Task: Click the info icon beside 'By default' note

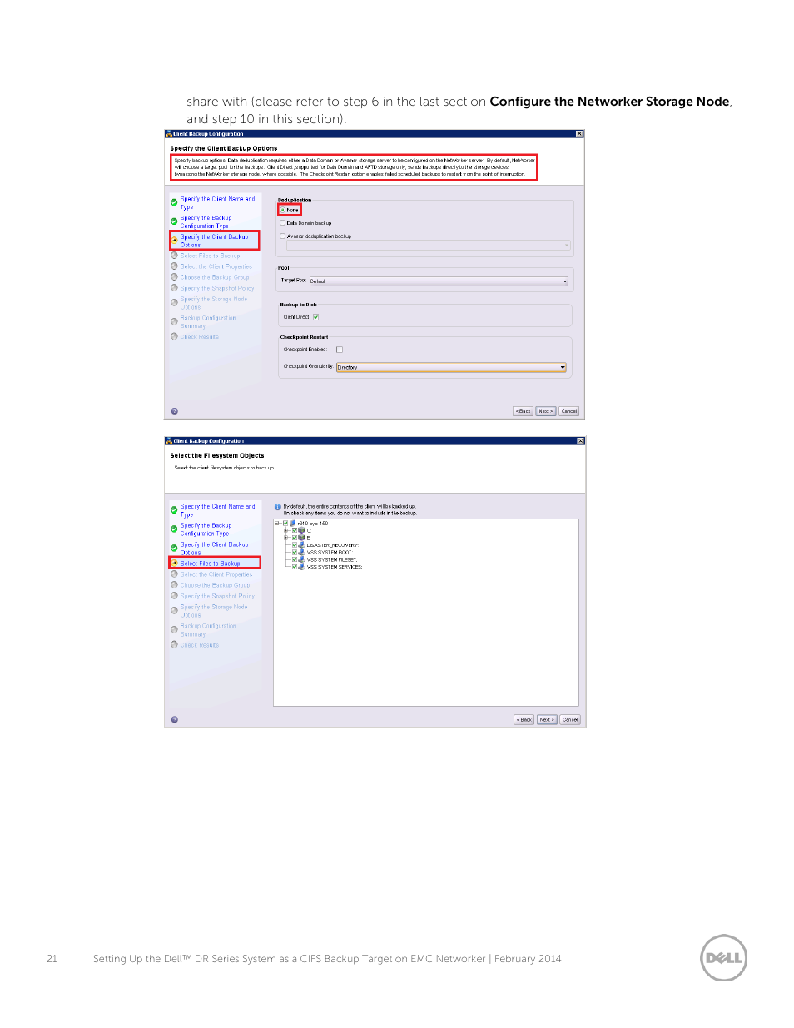Action: [278, 507]
